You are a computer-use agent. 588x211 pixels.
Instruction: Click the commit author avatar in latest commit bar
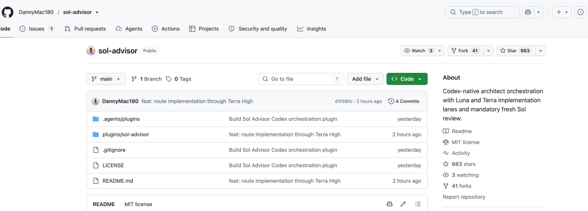95,101
